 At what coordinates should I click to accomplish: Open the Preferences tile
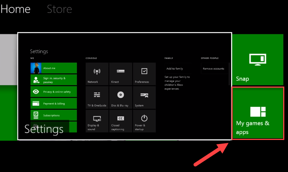click(144, 74)
